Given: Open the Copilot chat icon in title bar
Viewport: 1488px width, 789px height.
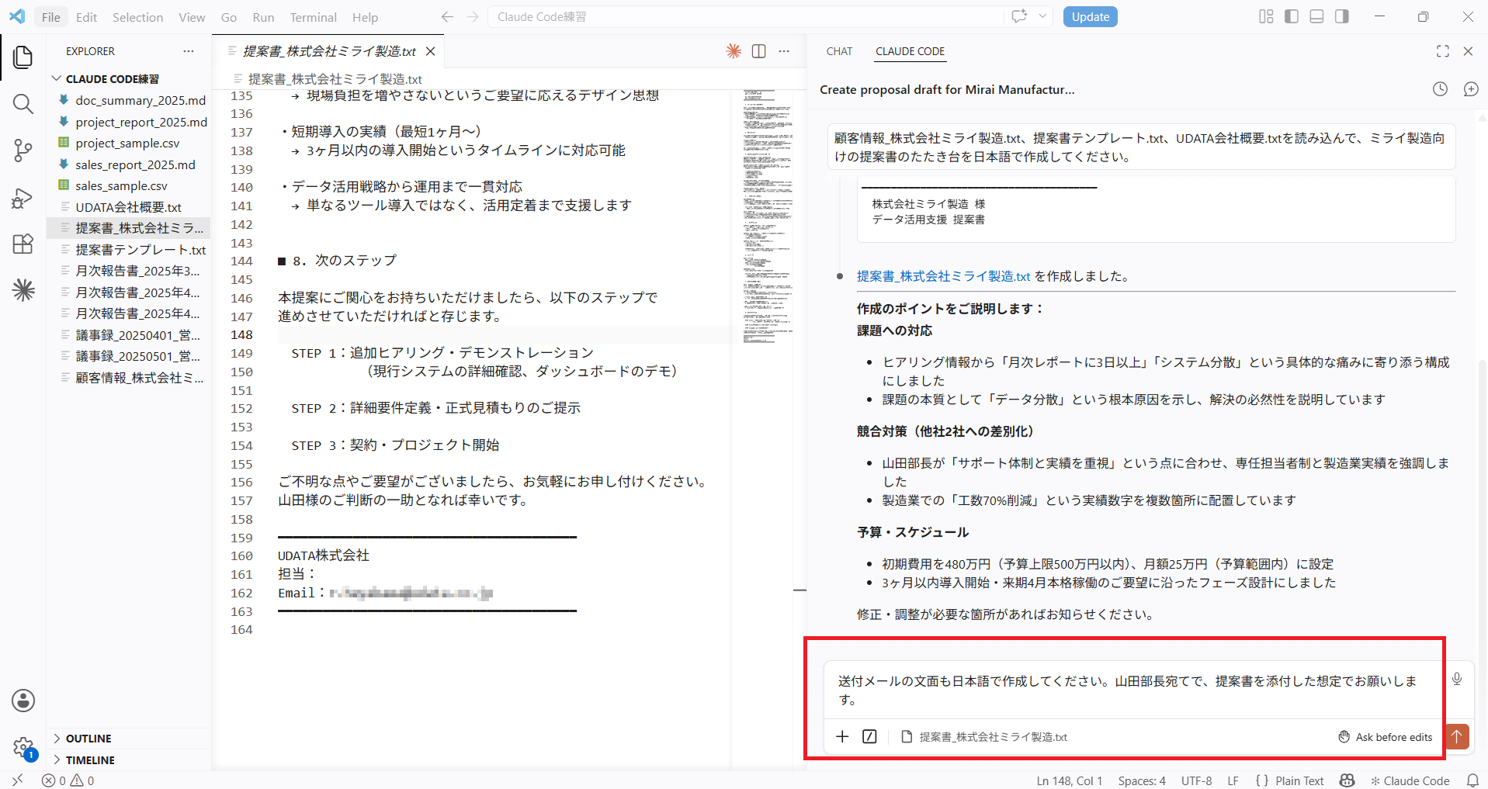Looking at the screenshot, I should (x=1019, y=16).
